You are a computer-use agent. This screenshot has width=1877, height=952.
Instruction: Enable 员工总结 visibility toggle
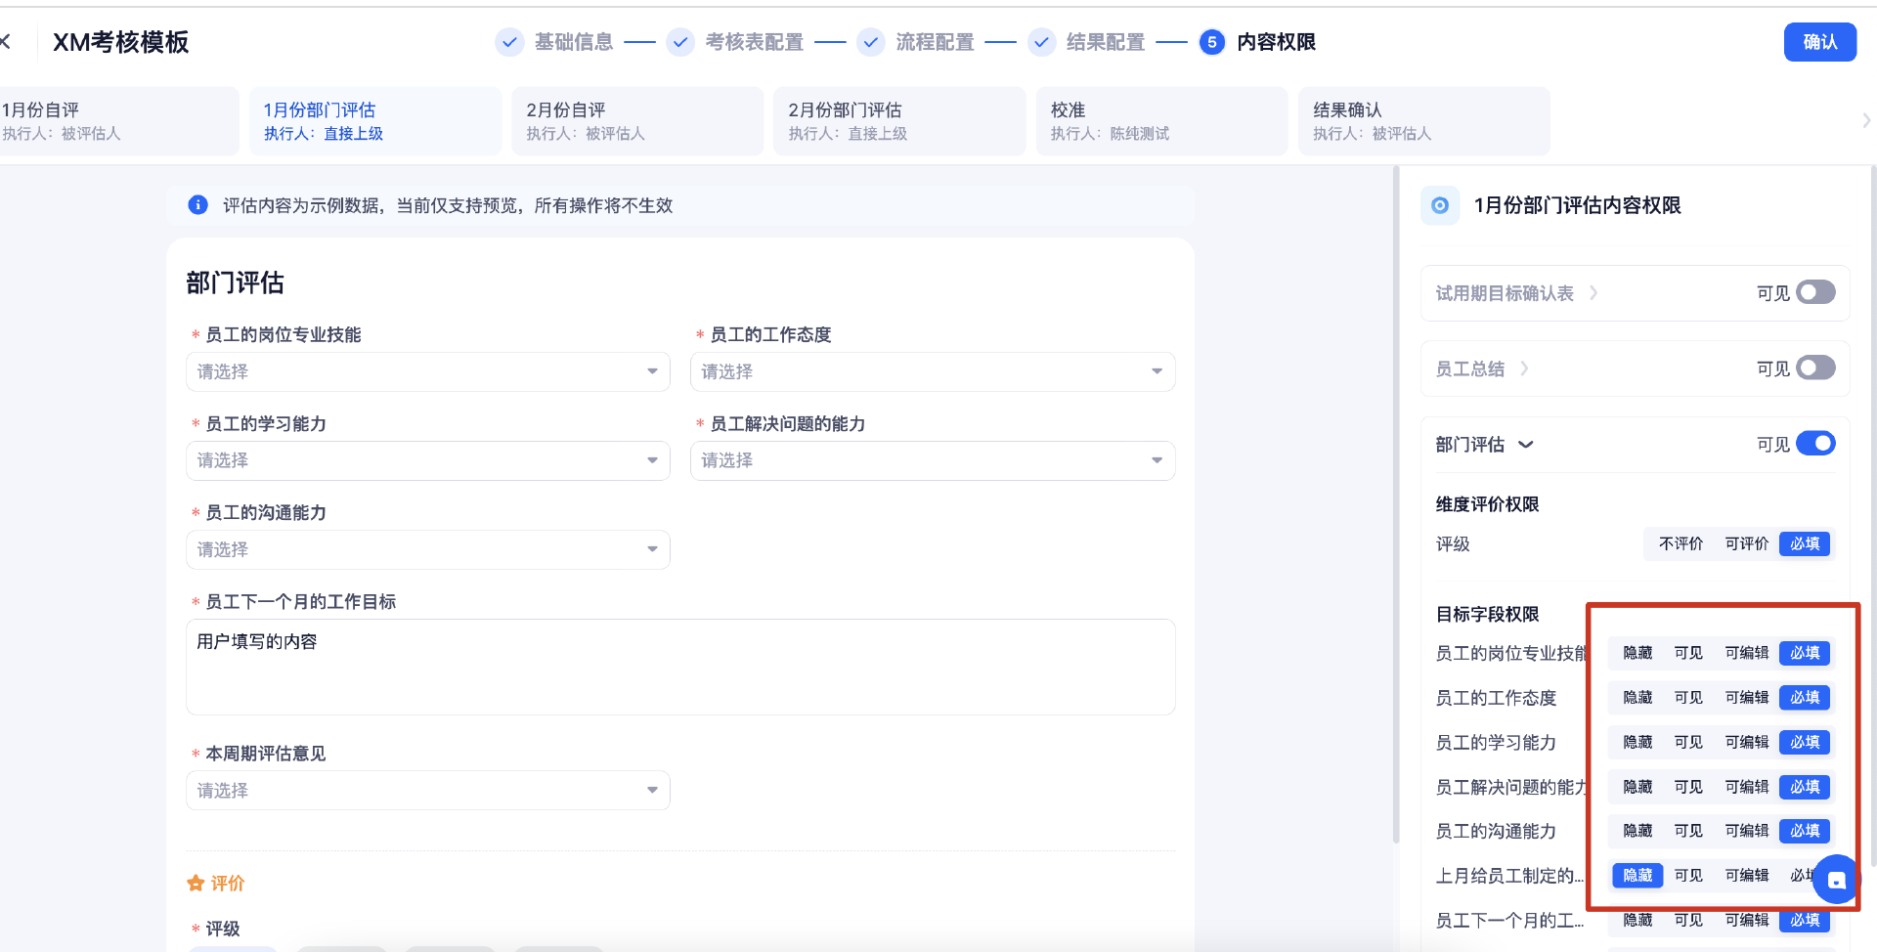1815,368
